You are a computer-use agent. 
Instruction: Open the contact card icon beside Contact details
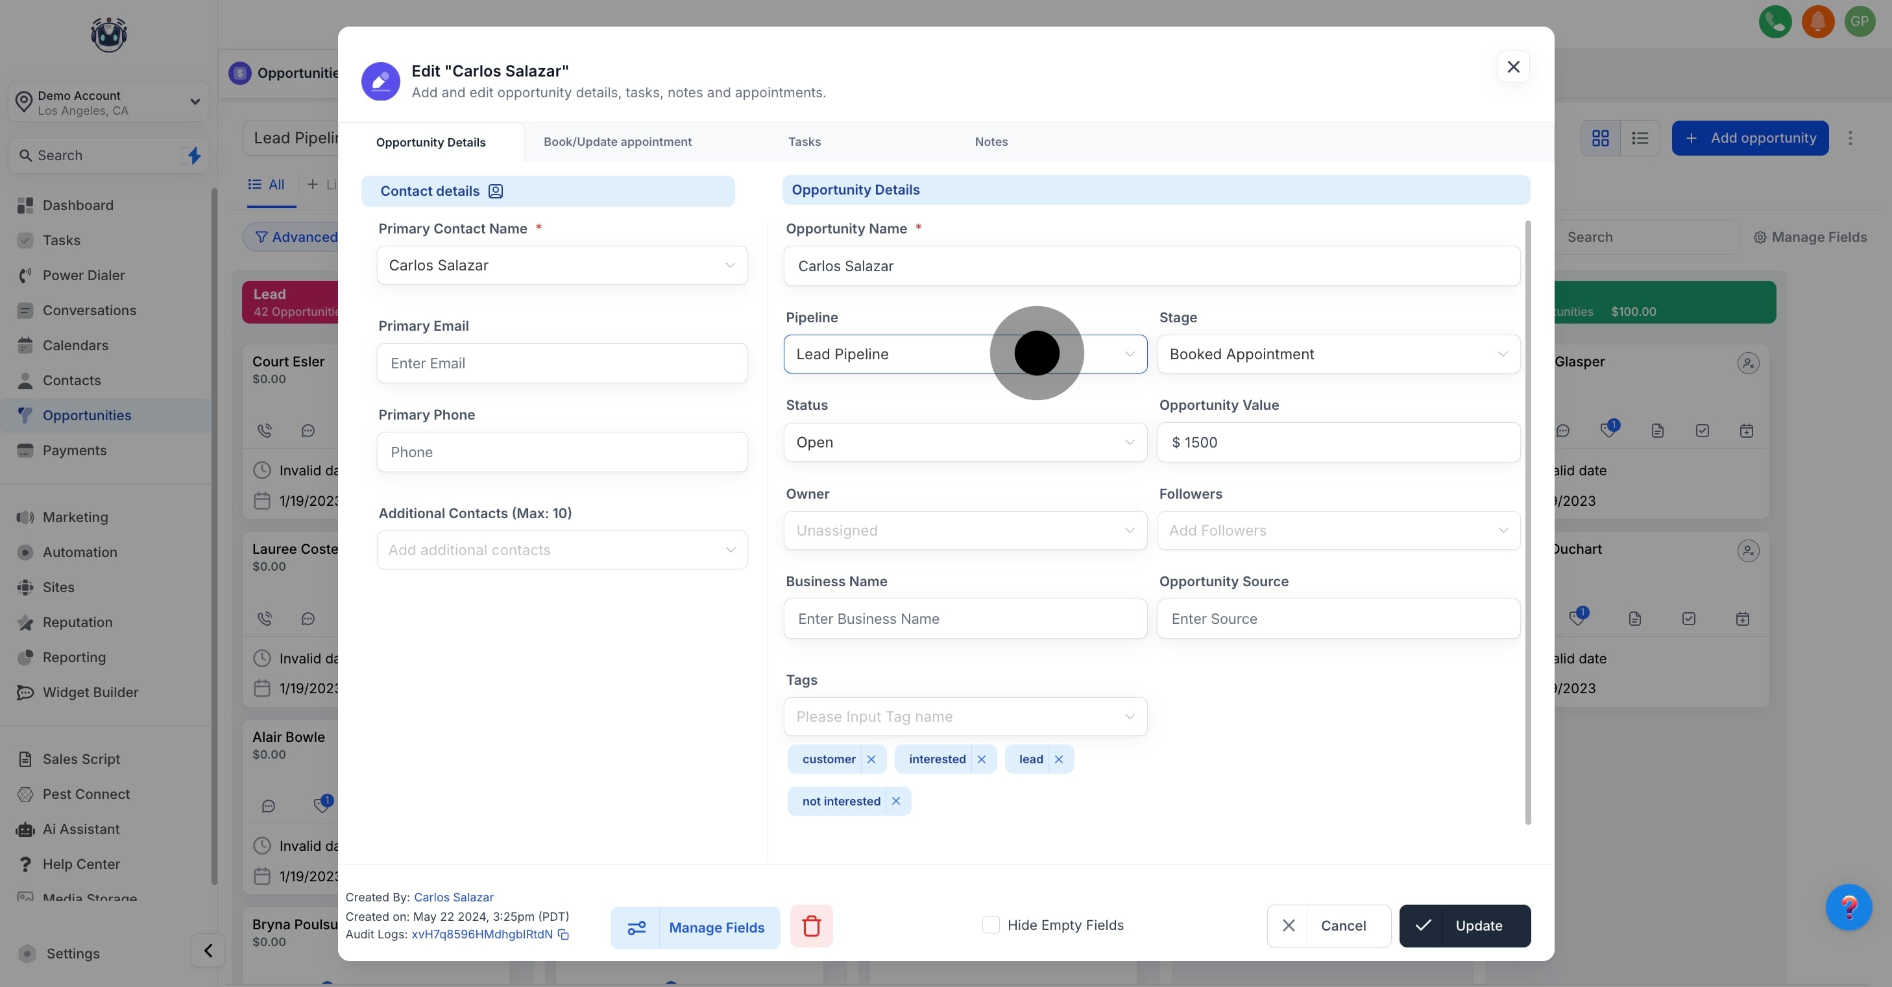tap(496, 191)
